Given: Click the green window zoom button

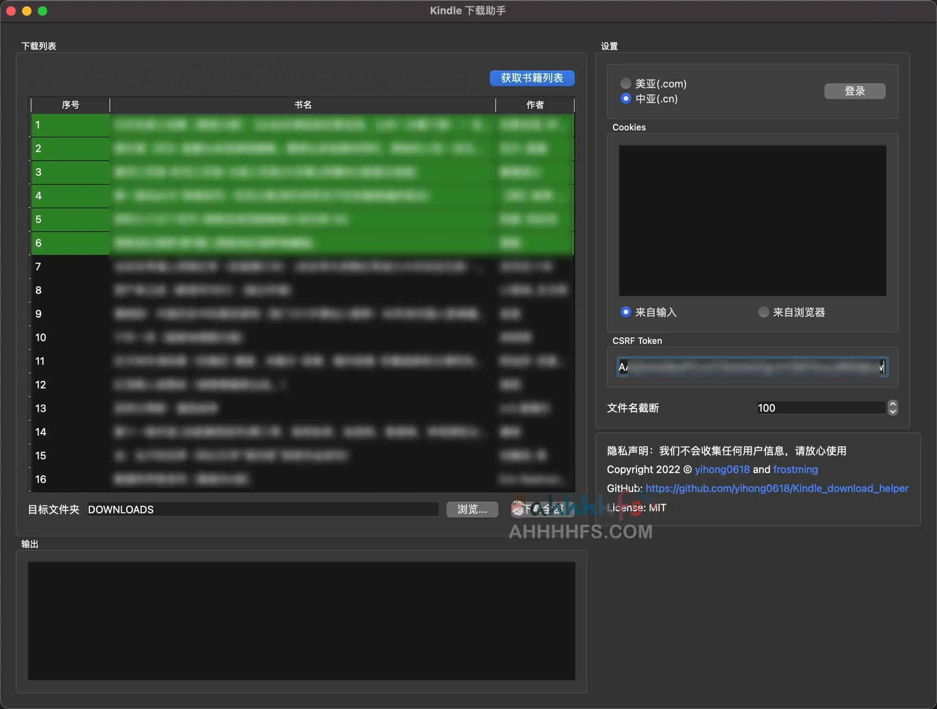Looking at the screenshot, I should click(43, 11).
